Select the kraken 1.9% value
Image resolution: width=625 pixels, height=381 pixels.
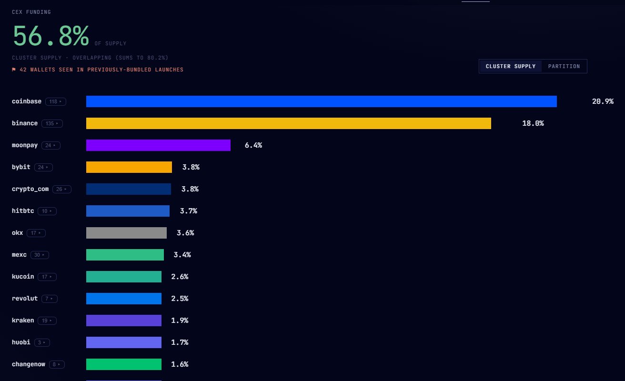180,321
